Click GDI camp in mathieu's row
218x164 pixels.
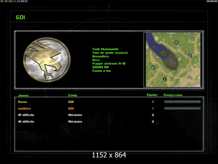[71, 109]
